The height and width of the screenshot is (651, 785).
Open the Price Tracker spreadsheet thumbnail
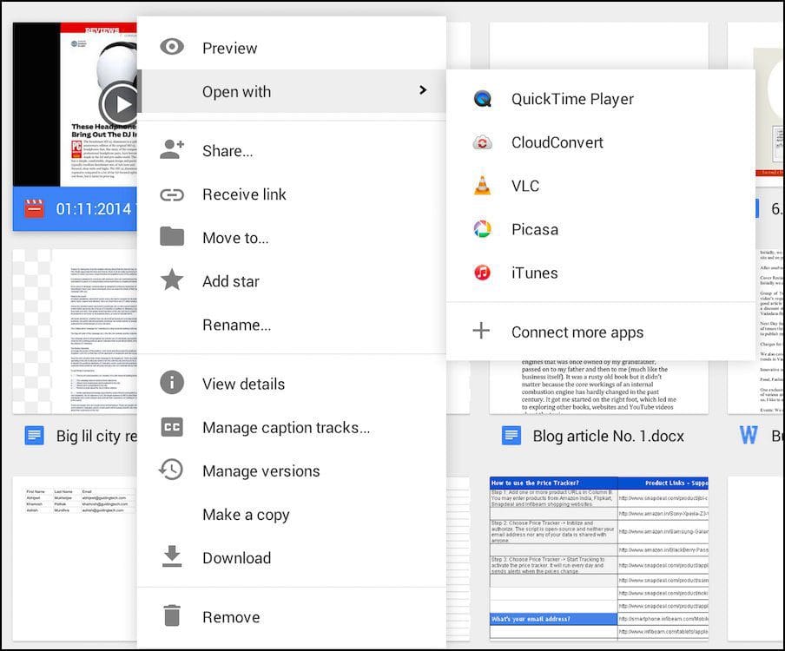pos(599,558)
